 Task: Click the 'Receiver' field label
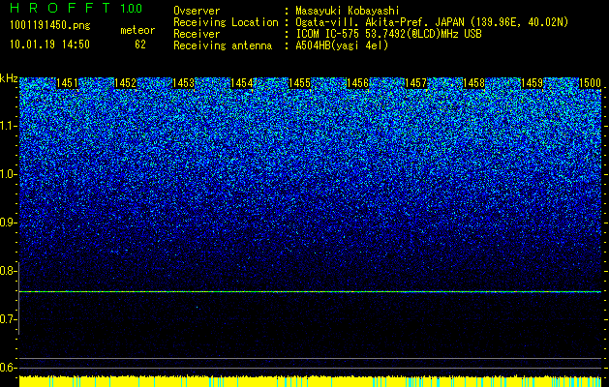197,34
